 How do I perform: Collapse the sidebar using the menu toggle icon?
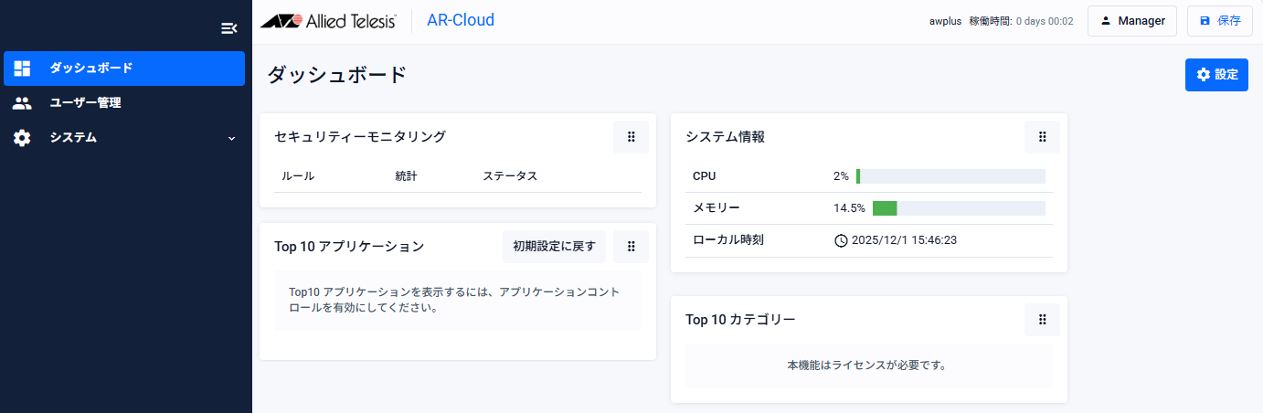[228, 28]
